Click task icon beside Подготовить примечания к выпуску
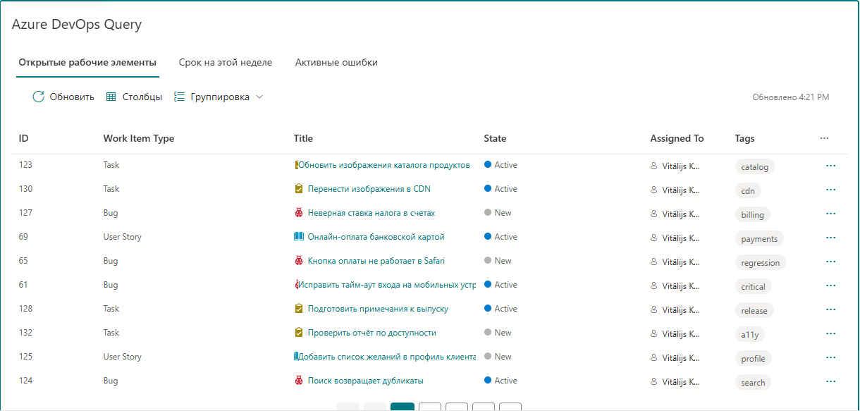This screenshot has width=860, height=411. click(299, 309)
